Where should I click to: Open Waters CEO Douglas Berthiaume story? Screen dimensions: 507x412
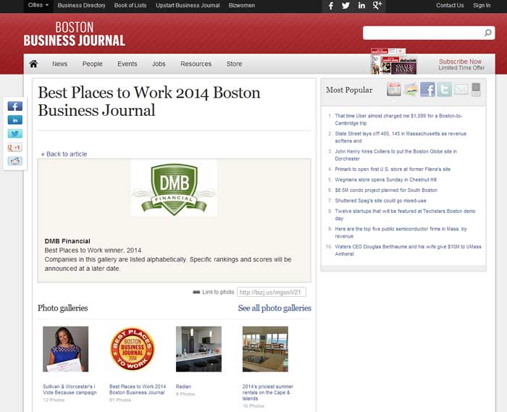[408, 250]
